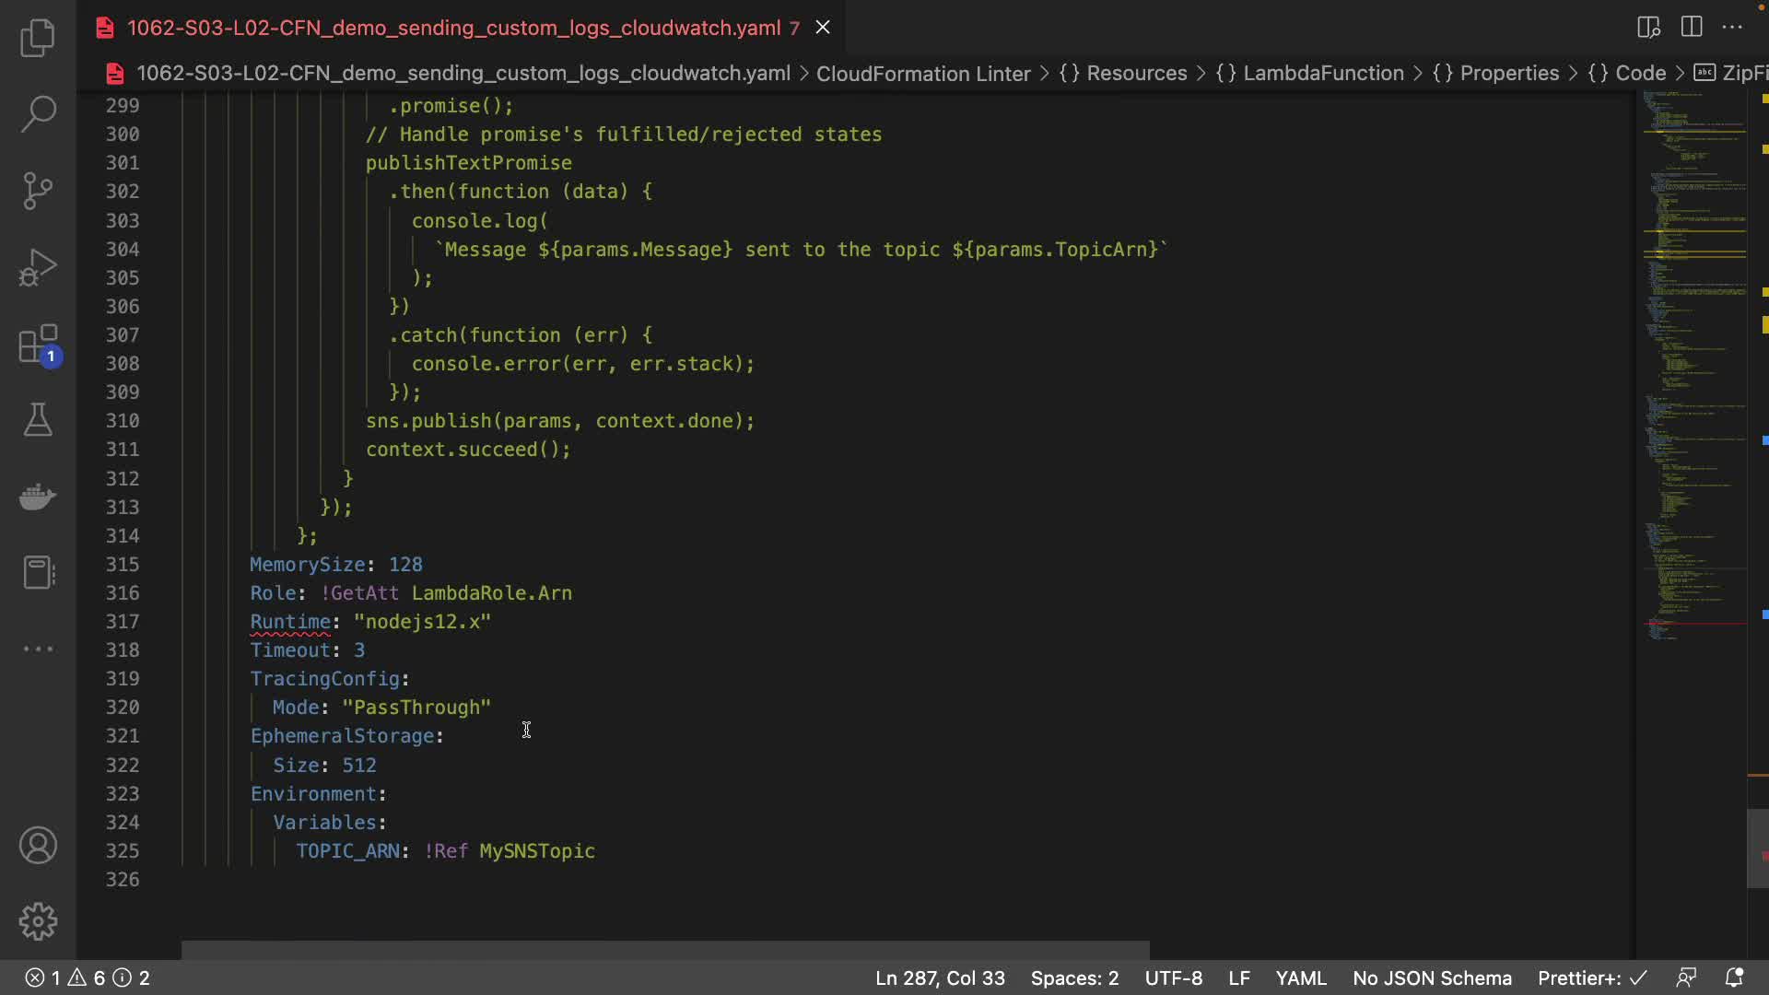Open the Source Control view
Image resolution: width=1769 pixels, height=995 pixels.
[38, 191]
